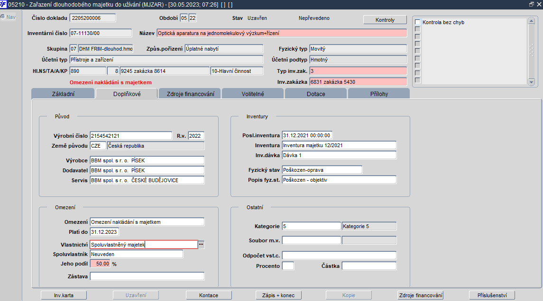Open Příslušenství via bottom button
This screenshot has width=543, height=301.
coord(492,295)
